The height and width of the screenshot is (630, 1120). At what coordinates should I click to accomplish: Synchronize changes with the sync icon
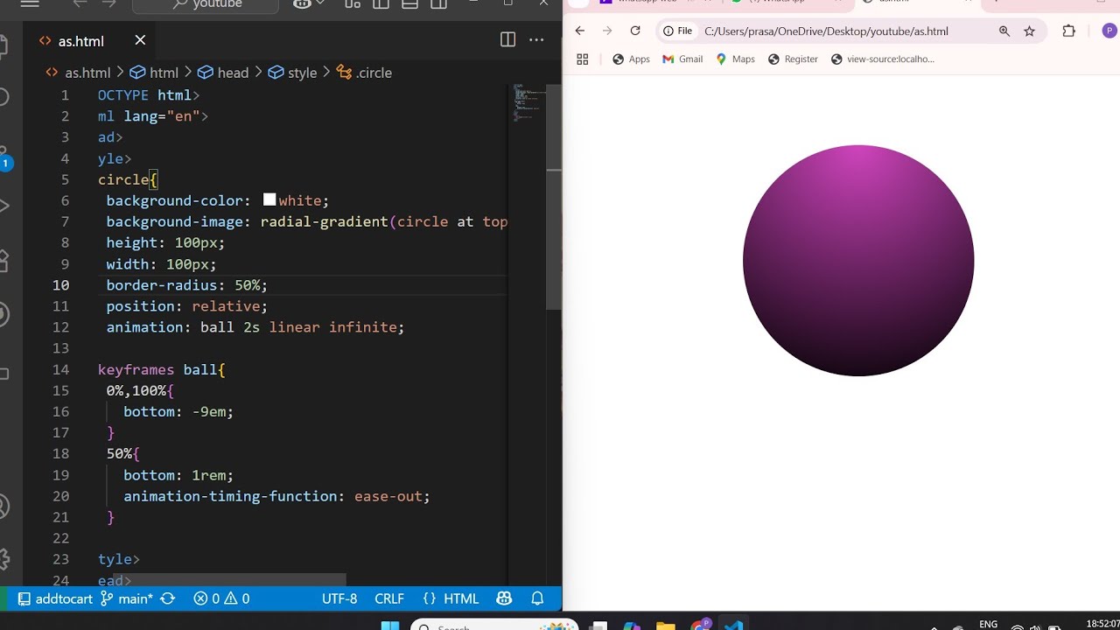(168, 598)
